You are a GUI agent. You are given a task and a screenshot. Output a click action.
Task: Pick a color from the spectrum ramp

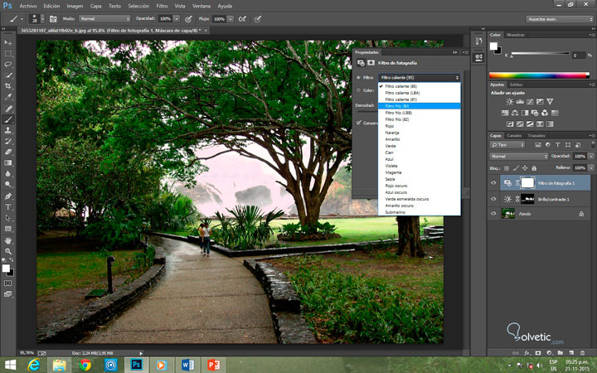tap(539, 75)
